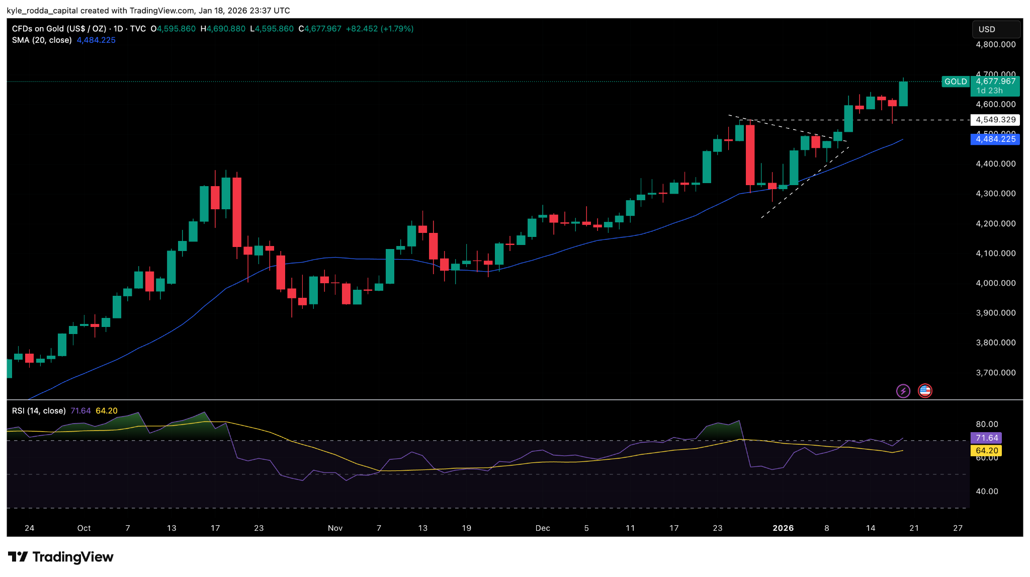The image size is (1030, 577).
Task: Click the US flag economic event icon
Action: 925,391
